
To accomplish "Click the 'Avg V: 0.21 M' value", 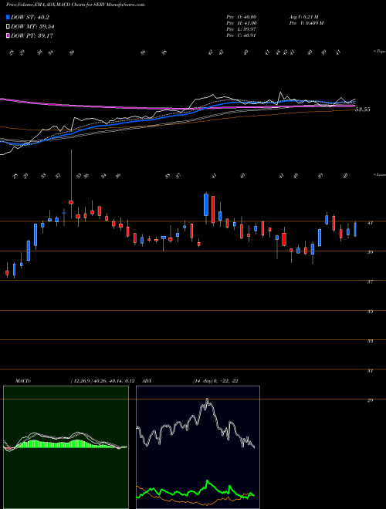I will click(x=303, y=17).
